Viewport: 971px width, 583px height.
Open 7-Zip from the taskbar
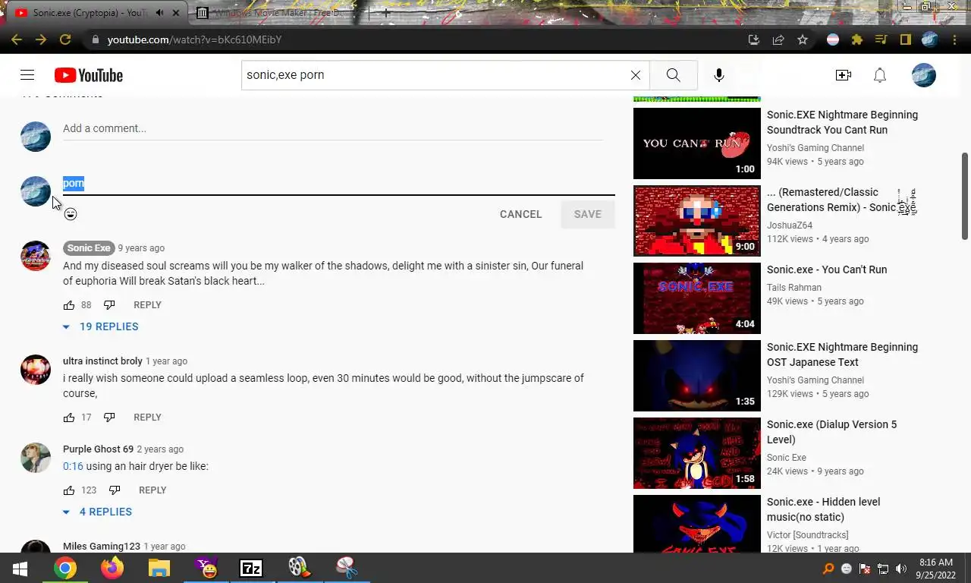click(x=251, y=568)
